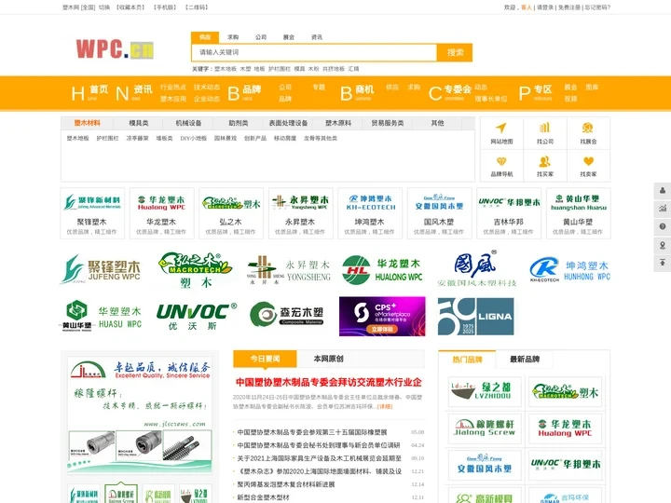This screenshot has height=503, width=671.
Task: Select the 助剂类 category tab
Action: [239, 123]
